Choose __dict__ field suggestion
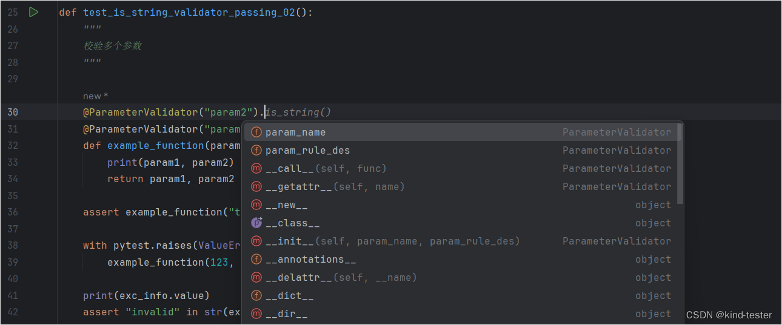 click(463, 295)
